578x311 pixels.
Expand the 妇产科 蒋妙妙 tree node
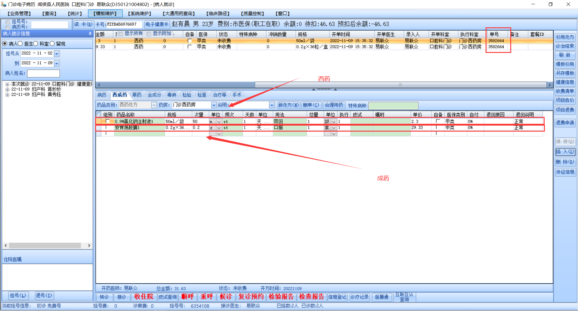click(7, 90)
